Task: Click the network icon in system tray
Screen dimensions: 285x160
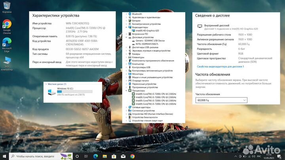Action: [249, 156]
